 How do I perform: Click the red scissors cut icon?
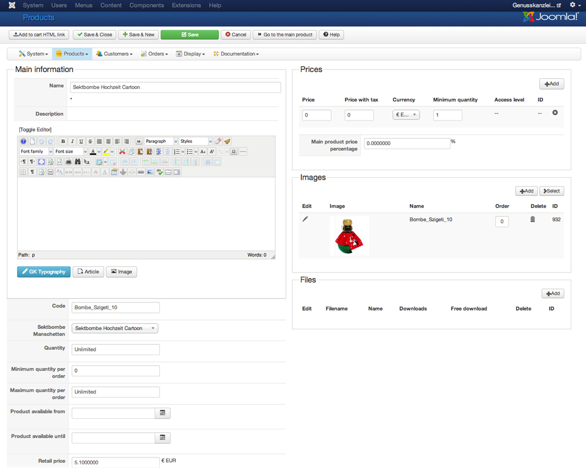[122, 152]
